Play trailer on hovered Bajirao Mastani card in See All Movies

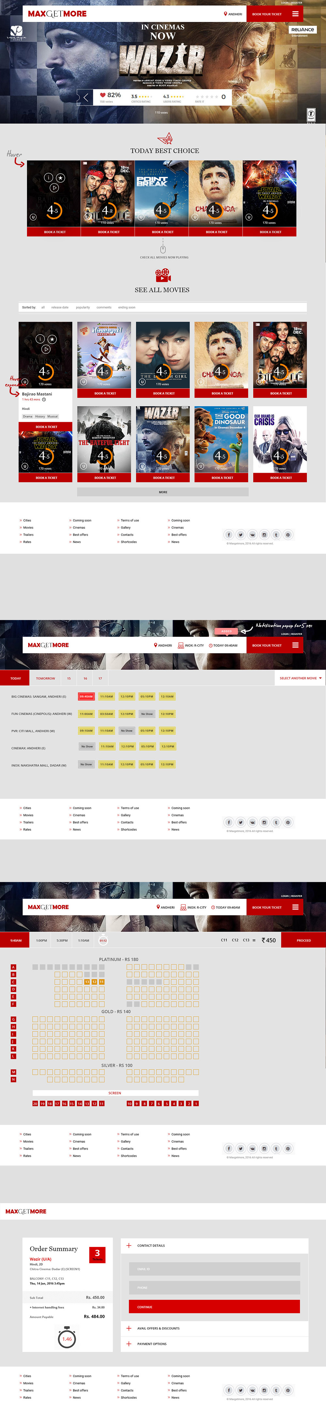pos(46,349)
